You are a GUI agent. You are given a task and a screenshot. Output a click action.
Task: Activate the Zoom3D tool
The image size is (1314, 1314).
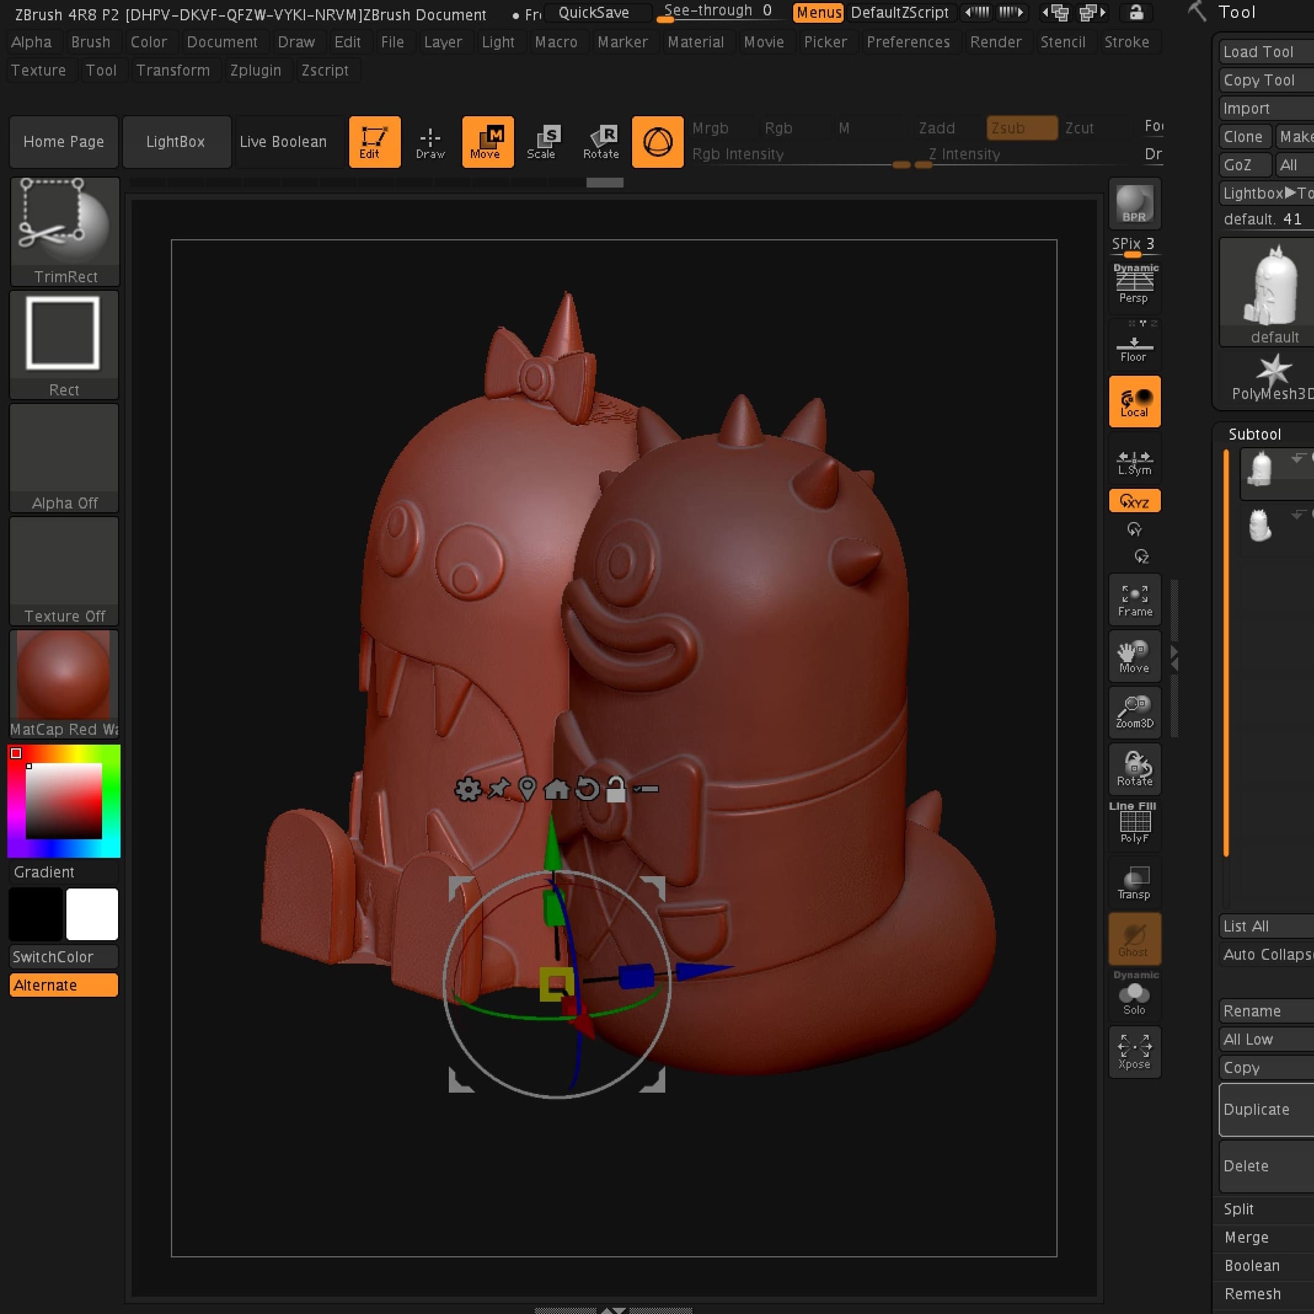click(x=1134, y=713)
